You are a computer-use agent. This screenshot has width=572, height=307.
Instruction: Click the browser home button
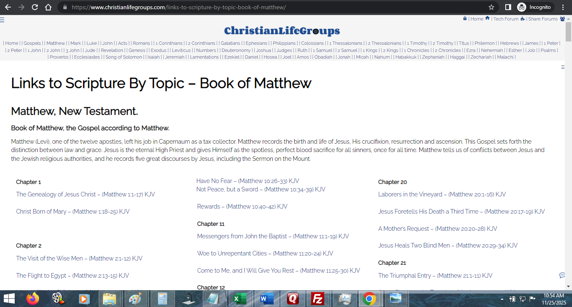48,7
